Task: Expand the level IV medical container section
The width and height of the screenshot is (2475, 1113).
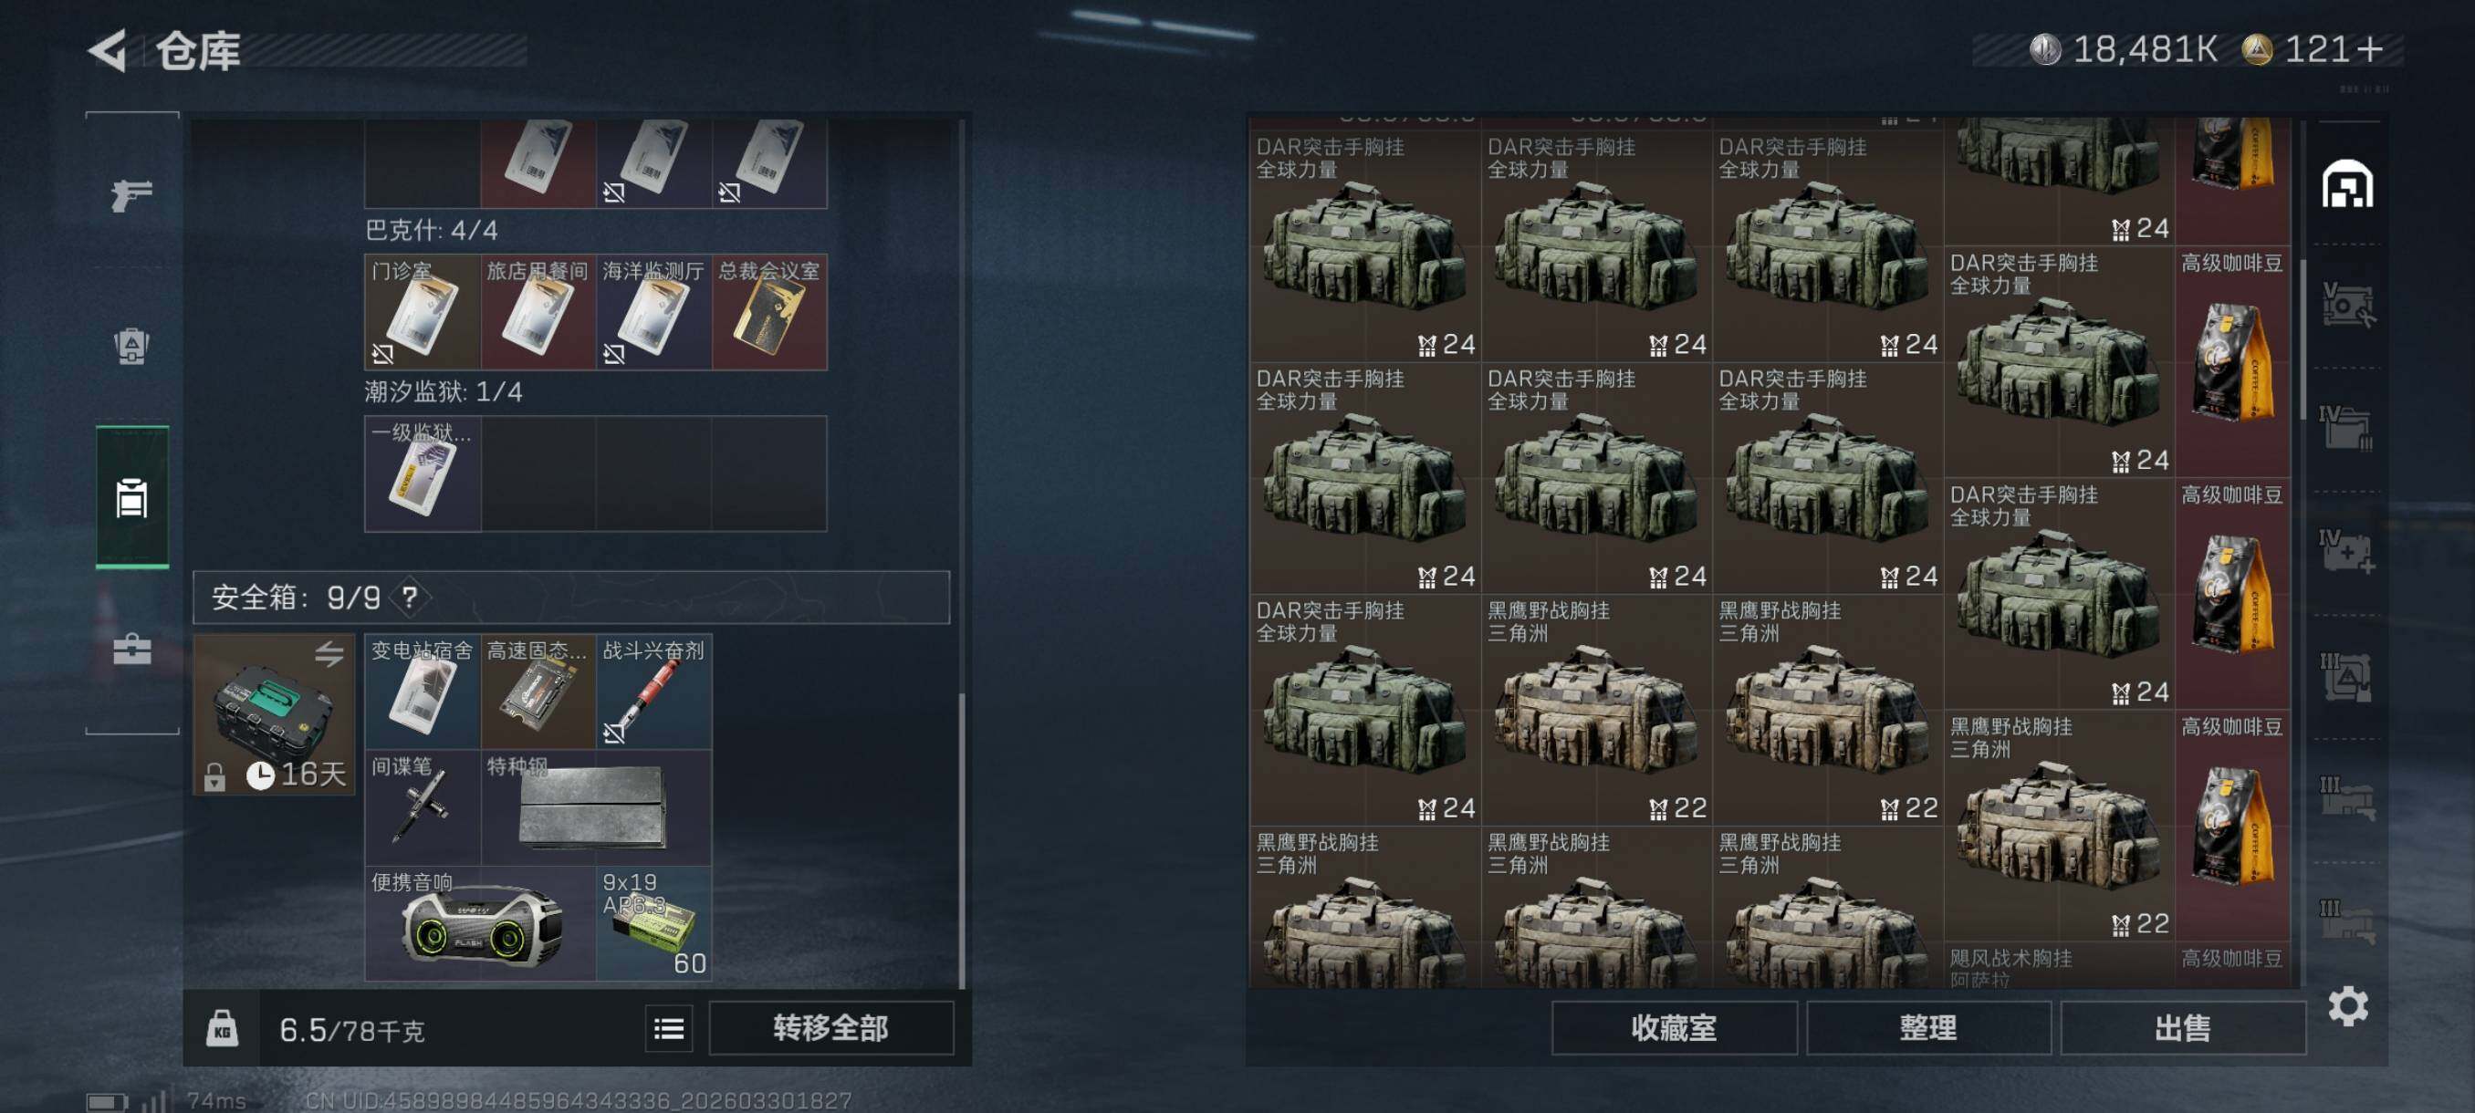Action: (2347, 551)
